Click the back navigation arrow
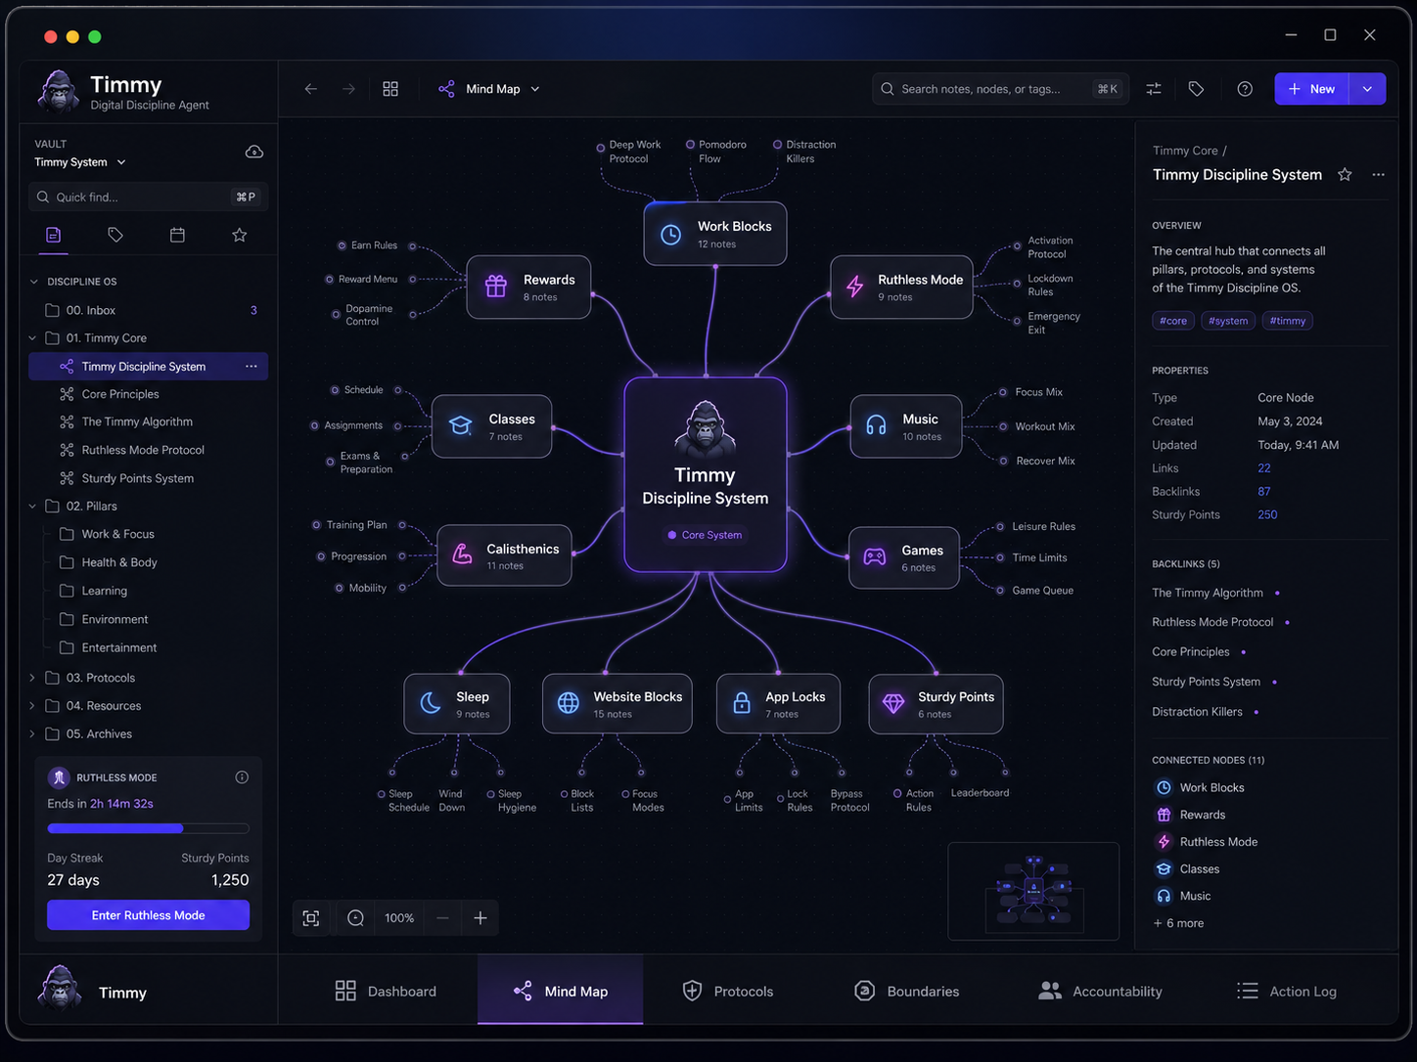 pyautogui.click(x=311, y=89)
